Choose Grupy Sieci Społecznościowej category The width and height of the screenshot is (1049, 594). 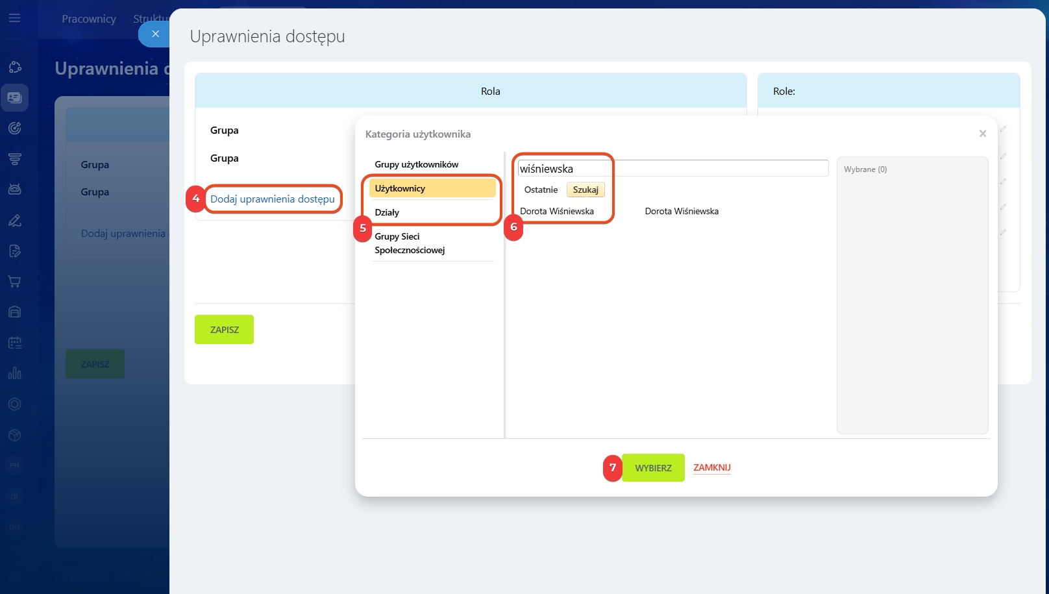point(410,243)
